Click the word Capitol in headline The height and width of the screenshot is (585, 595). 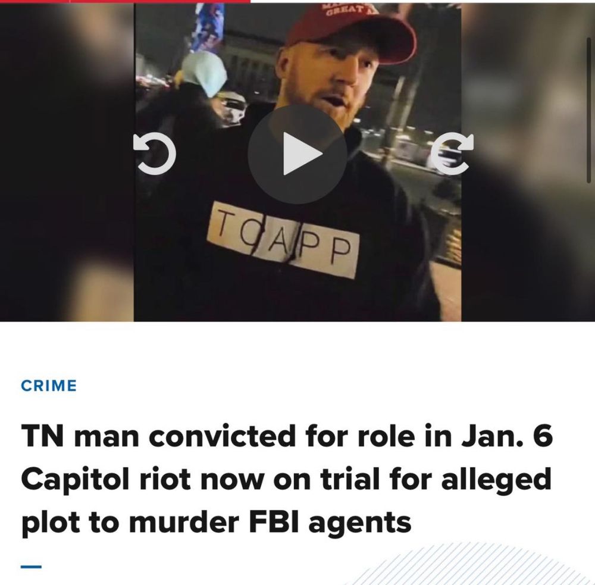tap(75, 481)
